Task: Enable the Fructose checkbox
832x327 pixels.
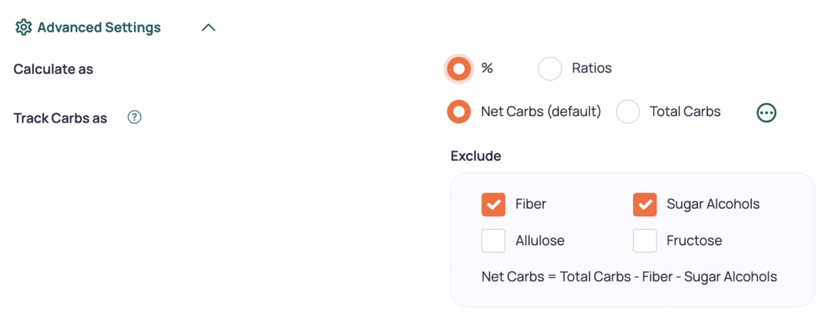Action: pyautogui.click(x=645, y=241)
